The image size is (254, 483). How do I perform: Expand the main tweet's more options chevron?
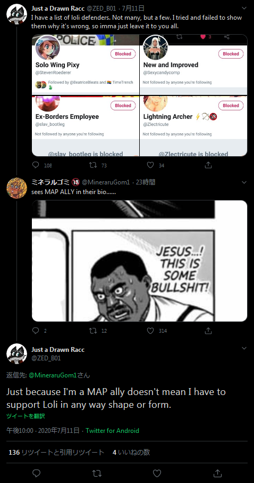244,348
